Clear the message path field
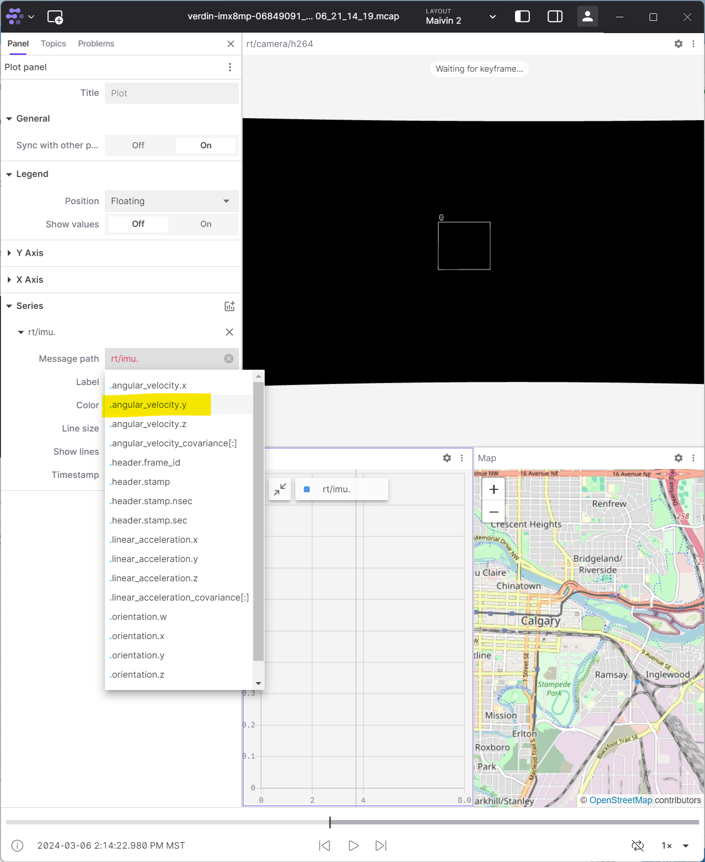Viewport: 705px width, 862px height. pos(229,359)
